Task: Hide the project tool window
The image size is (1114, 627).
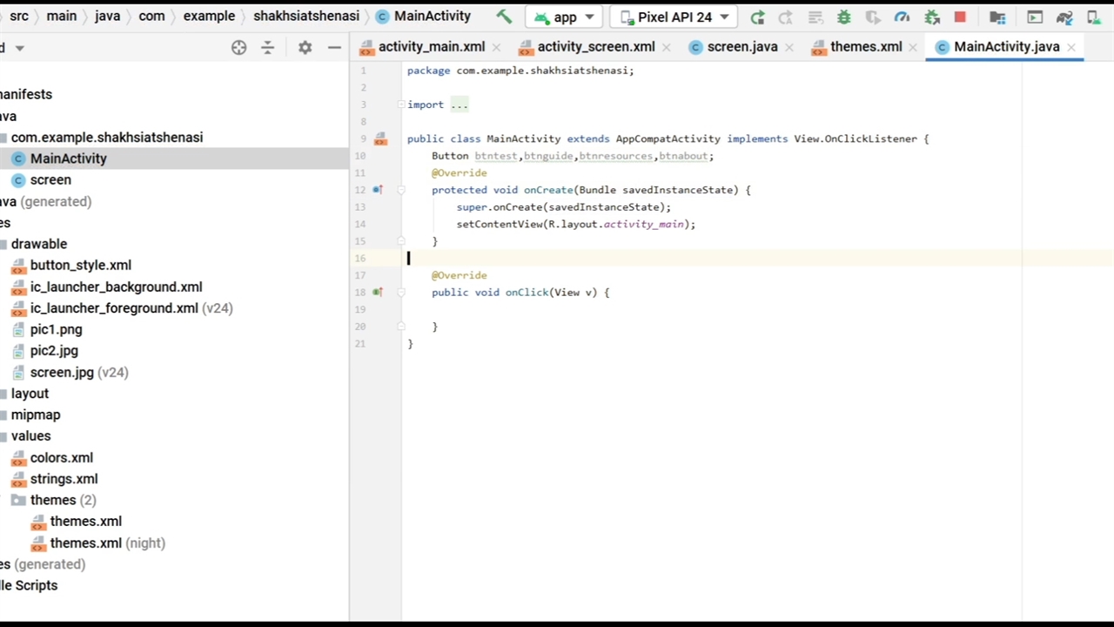Action: [334, 48]
